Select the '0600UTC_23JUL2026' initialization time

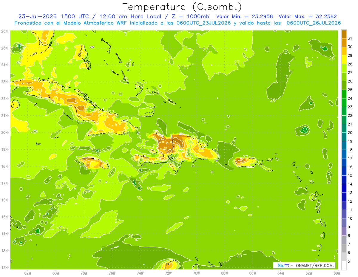coord(203,23)
